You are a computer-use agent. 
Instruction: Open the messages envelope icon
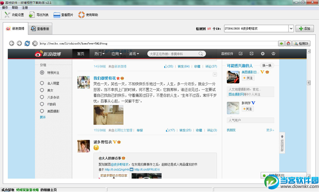coord(252,53)
